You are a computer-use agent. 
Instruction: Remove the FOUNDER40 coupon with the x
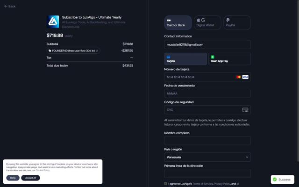[x=97, y=51]
